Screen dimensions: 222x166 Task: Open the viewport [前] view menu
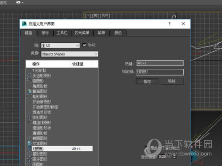pyautogui.click(x=95, y=16)
